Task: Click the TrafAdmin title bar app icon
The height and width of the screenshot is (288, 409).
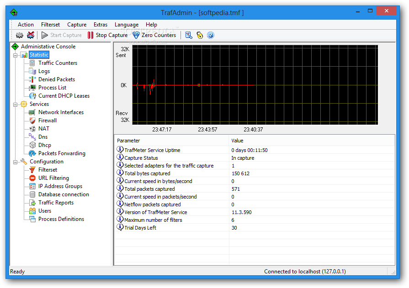Action: click(x=14, y=12)
